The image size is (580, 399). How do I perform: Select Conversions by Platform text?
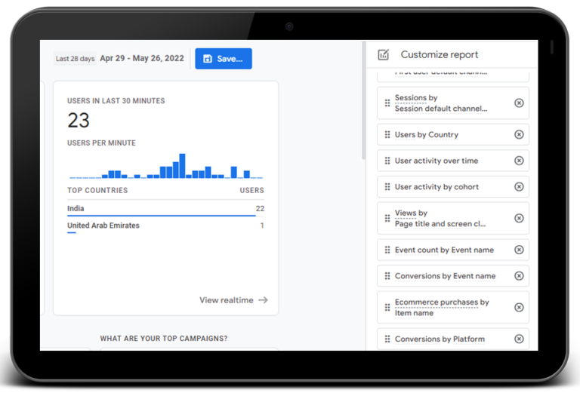coord(440,339)
